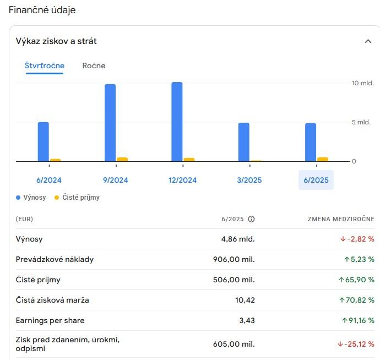Select the 12/2024 quarter label
Screen dimensions: 380x361
[x=182, y=180]
